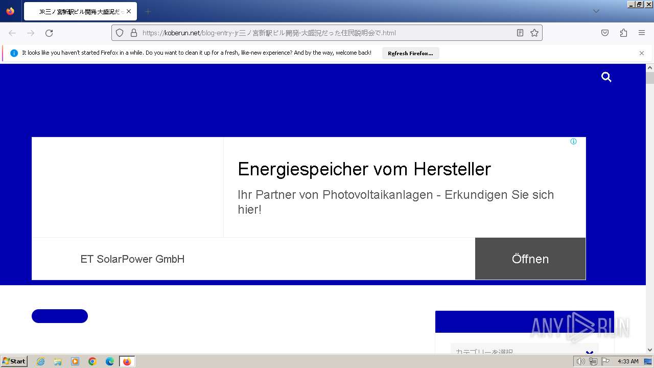
Task: Show site security padlock info
Action: [134, 33]
